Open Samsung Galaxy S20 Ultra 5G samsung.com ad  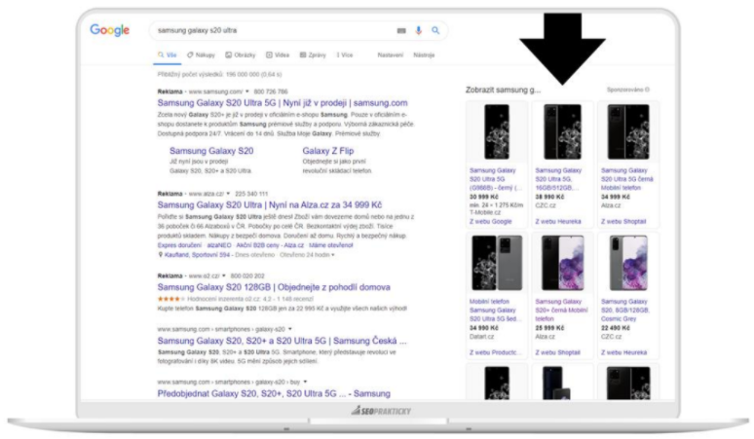283,103
